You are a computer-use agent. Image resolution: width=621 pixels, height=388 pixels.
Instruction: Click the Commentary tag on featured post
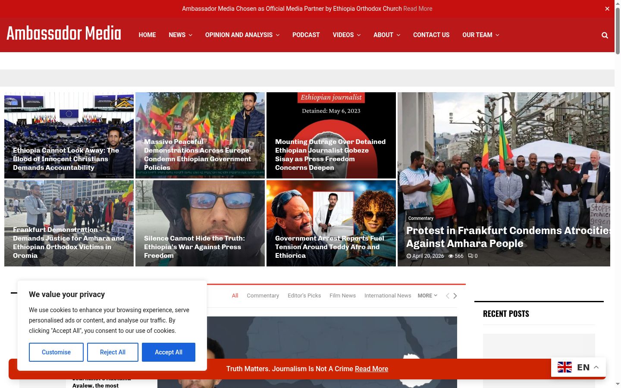click(421, 219)
